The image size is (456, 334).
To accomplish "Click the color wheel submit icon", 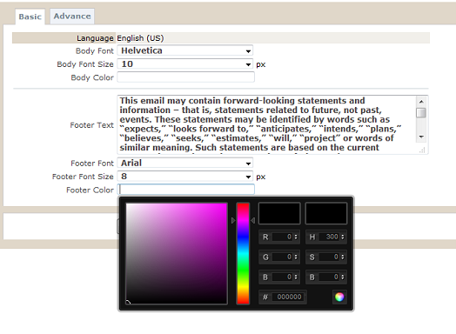I will 339,297.
